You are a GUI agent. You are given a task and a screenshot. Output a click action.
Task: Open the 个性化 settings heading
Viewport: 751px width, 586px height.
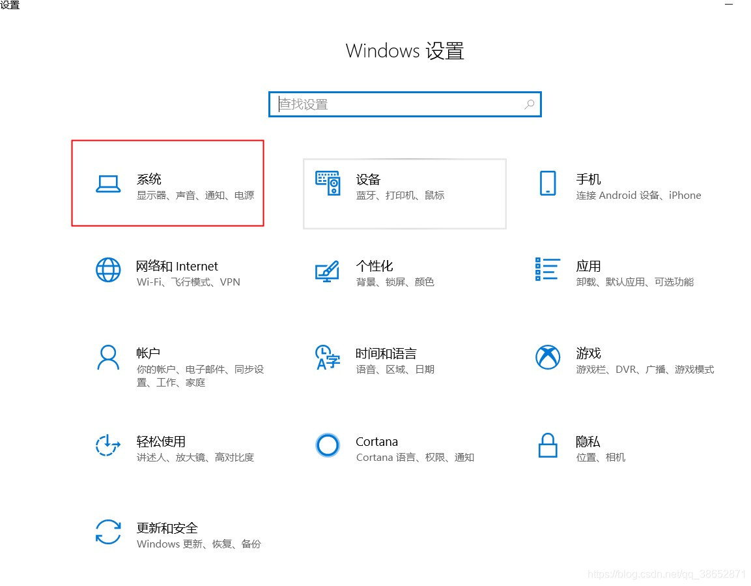pyautogui.click(x=375, y=266)
